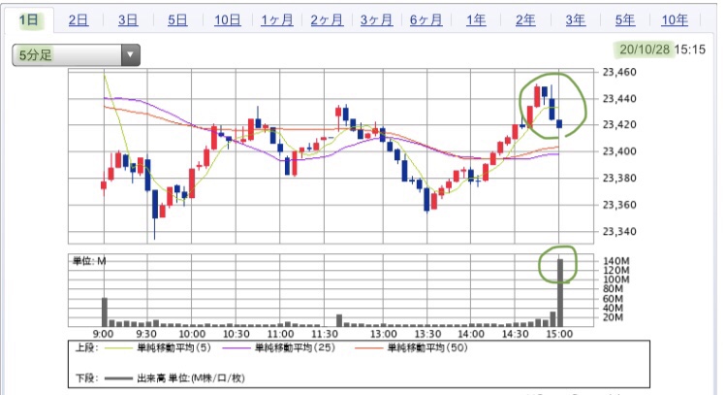This screenshot has height=395, width=726.
Task: Click the 23,340 price axis label
Action: click(x=619, y=231)
